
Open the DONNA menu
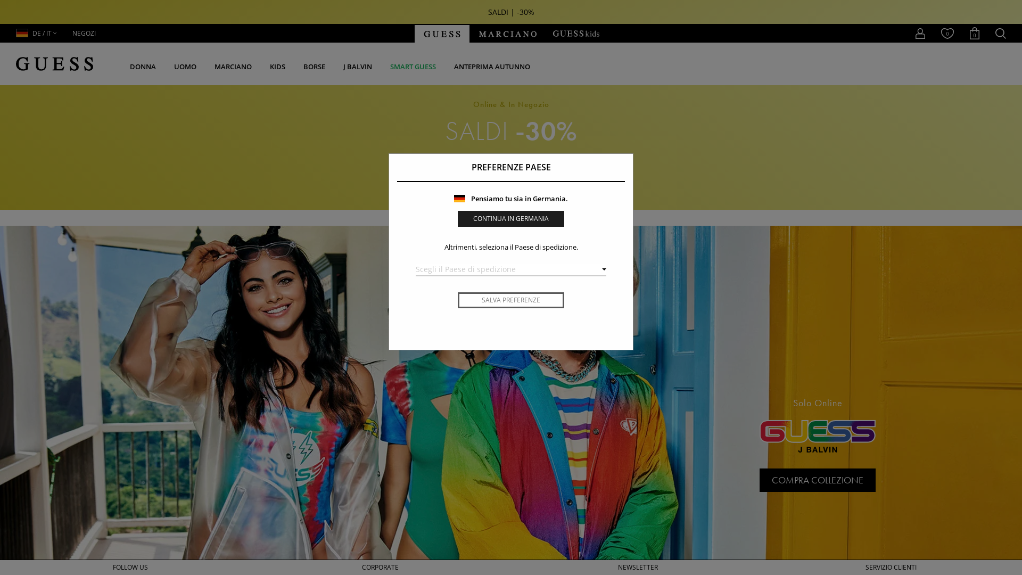tap(143, 67)
